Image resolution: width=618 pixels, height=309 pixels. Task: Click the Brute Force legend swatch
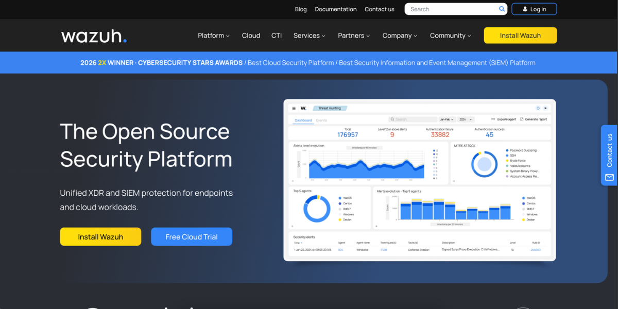coord(507,161)
